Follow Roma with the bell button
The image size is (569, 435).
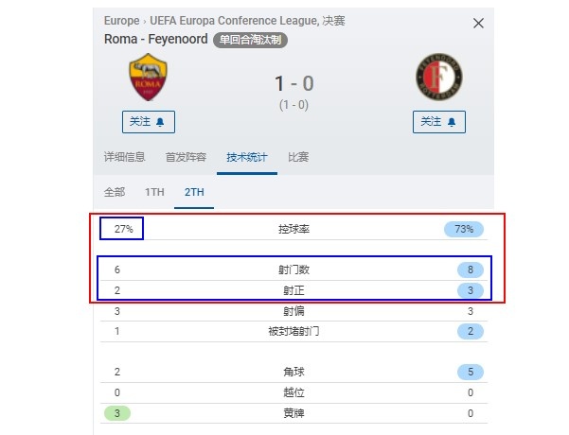(x=149, y=122)
